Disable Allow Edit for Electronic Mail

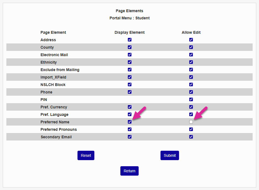pyautogui.click(x=191, y=55)
